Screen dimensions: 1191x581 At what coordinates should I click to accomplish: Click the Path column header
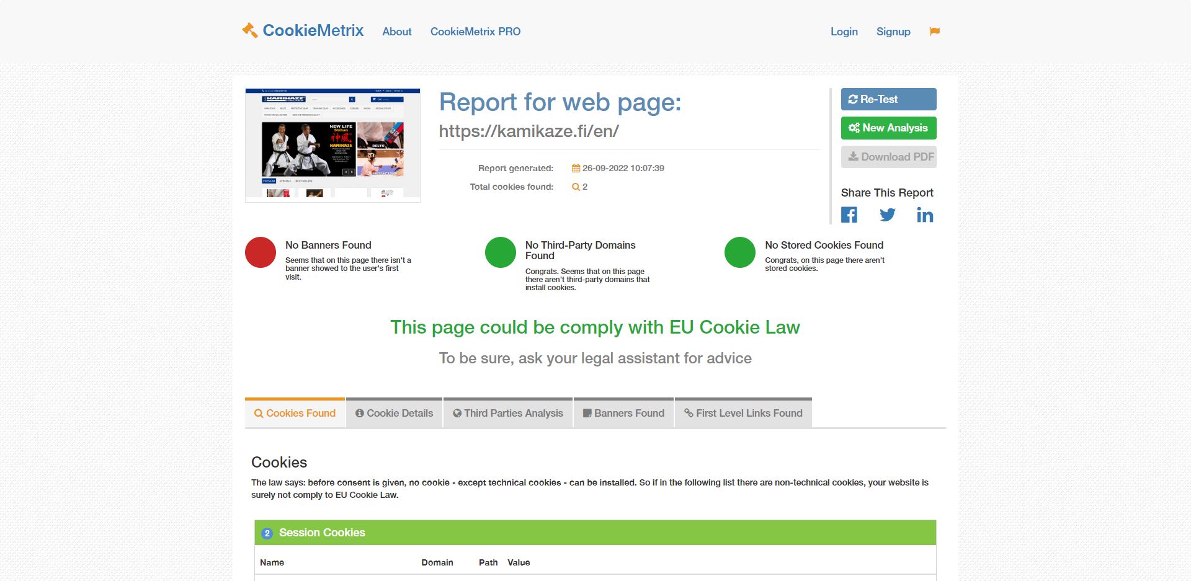click(488, 562)
